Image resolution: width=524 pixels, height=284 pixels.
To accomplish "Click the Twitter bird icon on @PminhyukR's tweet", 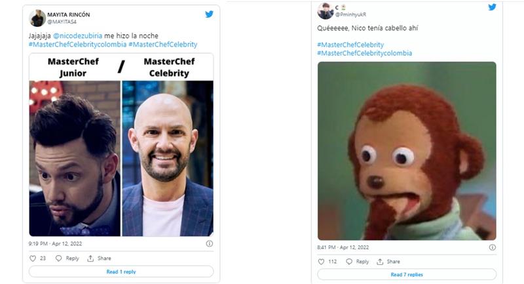I will (x=492, y=7).
